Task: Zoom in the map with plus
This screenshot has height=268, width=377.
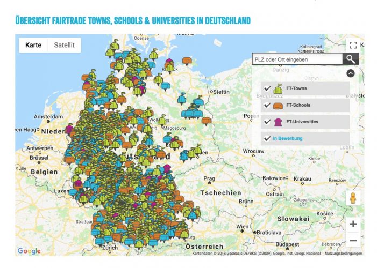Action: (x=353, y=224)
